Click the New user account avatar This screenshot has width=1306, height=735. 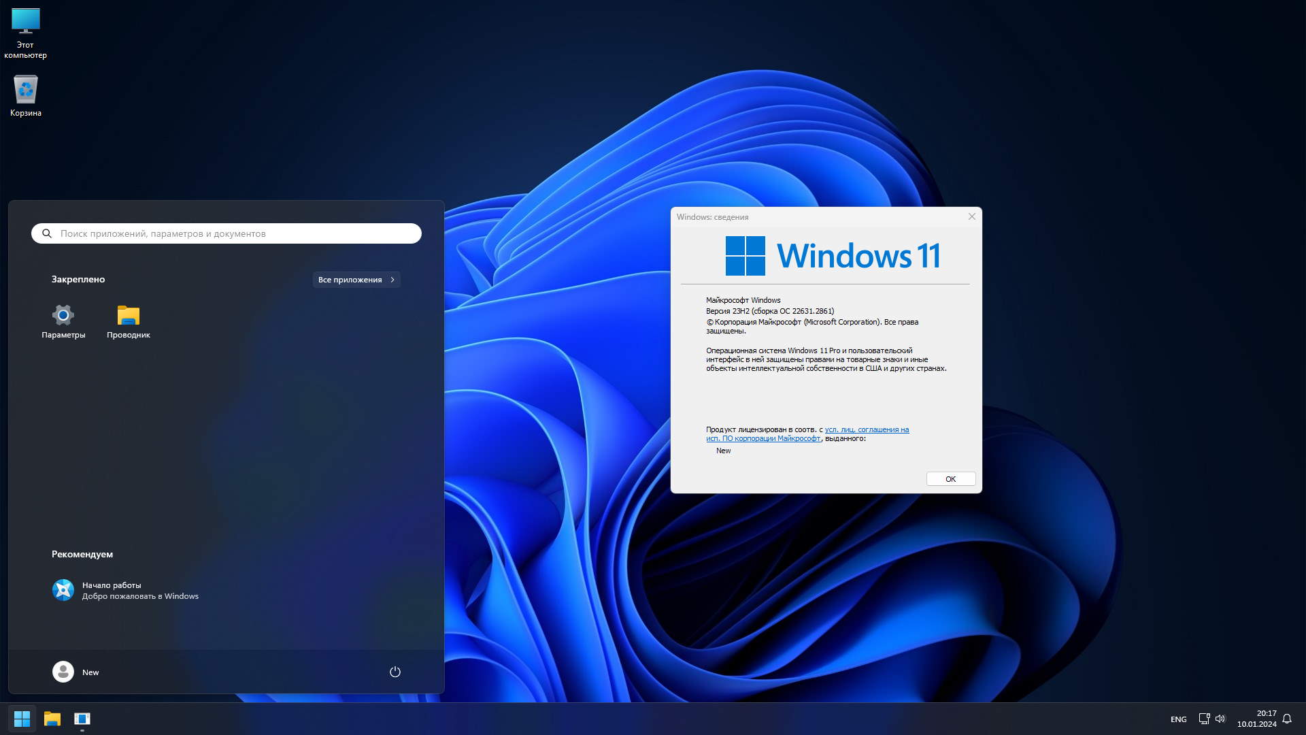point(63,672)
